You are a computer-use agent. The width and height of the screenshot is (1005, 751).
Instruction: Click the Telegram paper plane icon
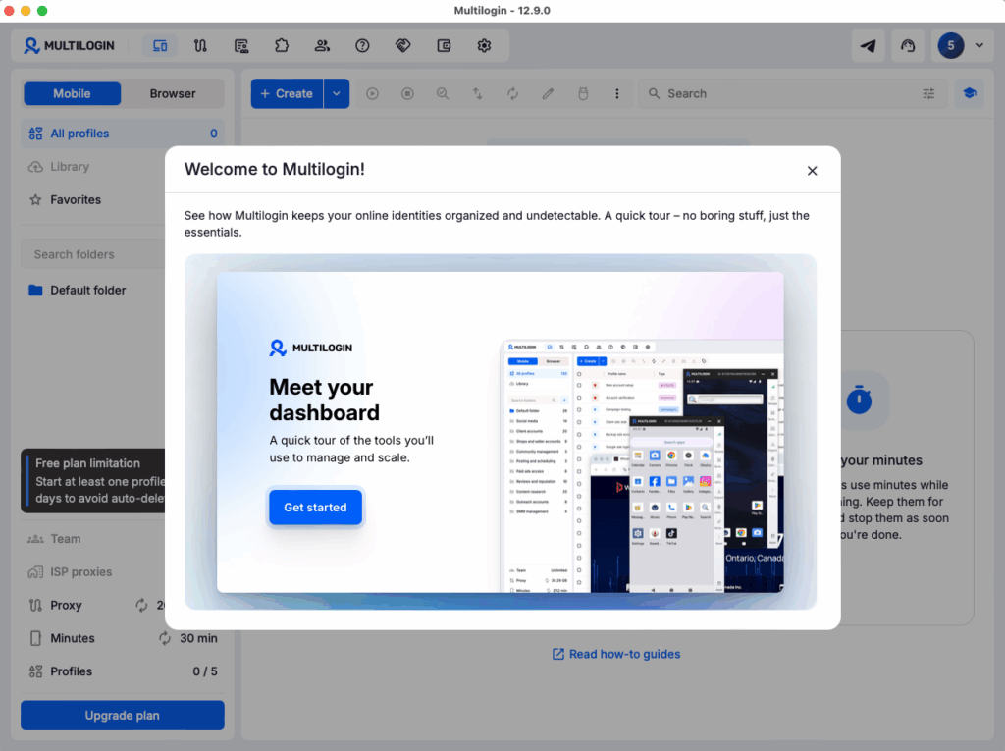[x=868, y=45]
